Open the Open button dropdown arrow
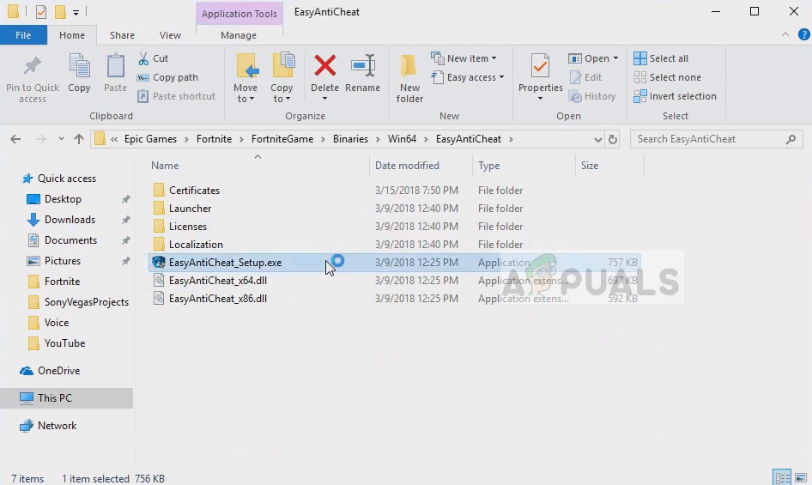This screenshot has width=812, height=485. tap(615, 58)
